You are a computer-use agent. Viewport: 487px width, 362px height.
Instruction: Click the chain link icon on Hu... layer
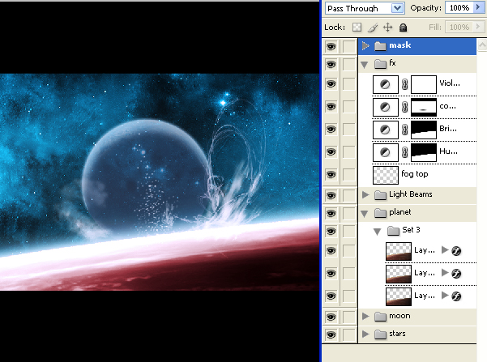(x=404, y=152)
